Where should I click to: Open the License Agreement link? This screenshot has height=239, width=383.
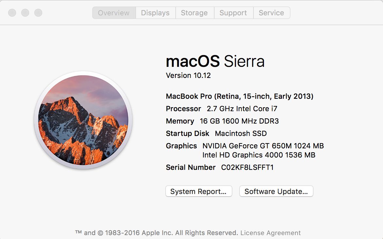270,233
